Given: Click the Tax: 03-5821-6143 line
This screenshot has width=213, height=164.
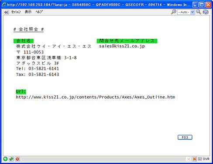Looking at the screenshot, I should (x=38, y=74).
